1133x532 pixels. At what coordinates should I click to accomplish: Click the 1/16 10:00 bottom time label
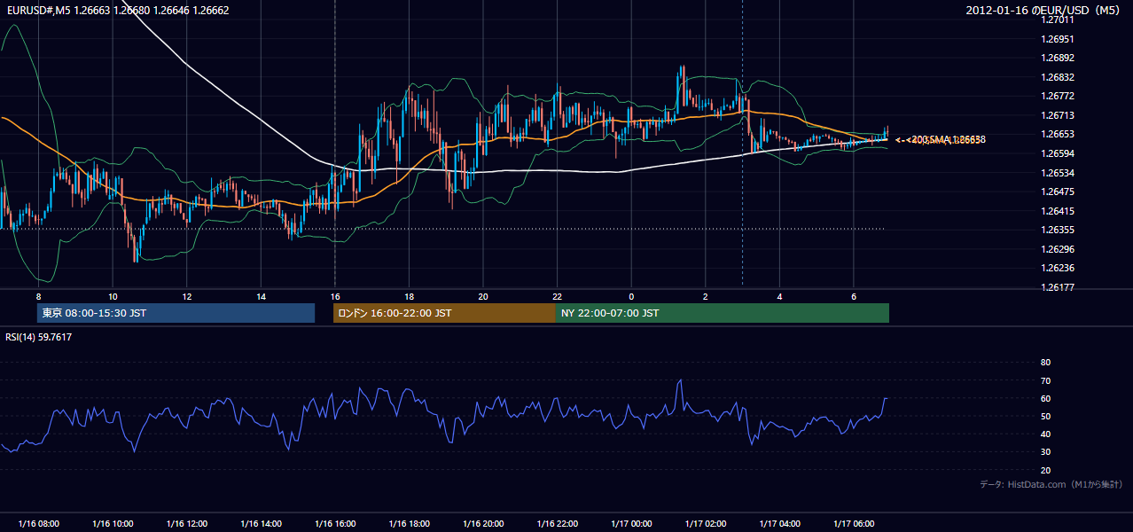(113, 524)
